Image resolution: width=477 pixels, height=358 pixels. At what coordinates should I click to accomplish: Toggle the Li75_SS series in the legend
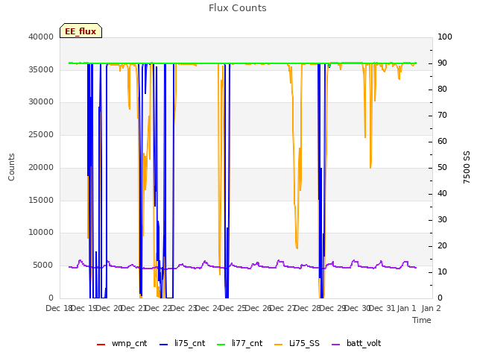click(x=297, y=344)
